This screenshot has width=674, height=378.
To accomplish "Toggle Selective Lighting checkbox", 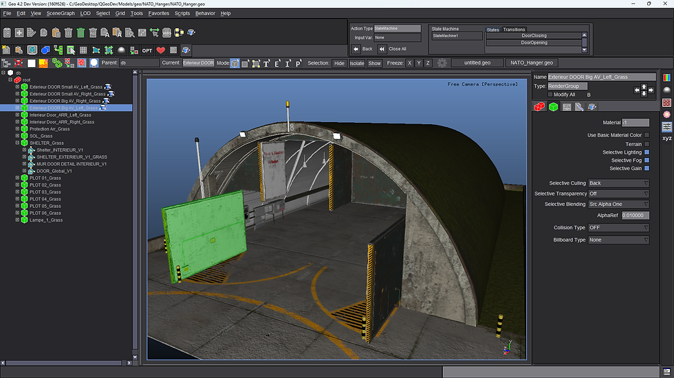I will point(647,152).
